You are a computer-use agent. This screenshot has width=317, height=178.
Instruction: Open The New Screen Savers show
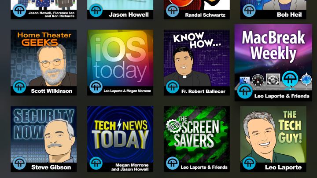[197, 139]
